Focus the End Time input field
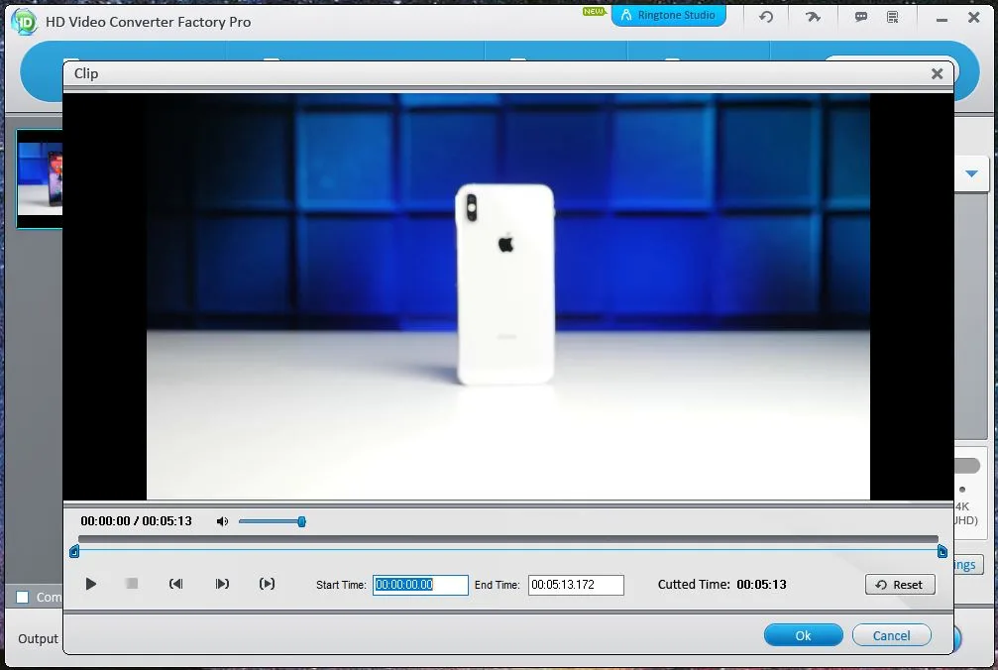Image resolution: width=998 pixels, height=670 pixels. coord(576,585)
